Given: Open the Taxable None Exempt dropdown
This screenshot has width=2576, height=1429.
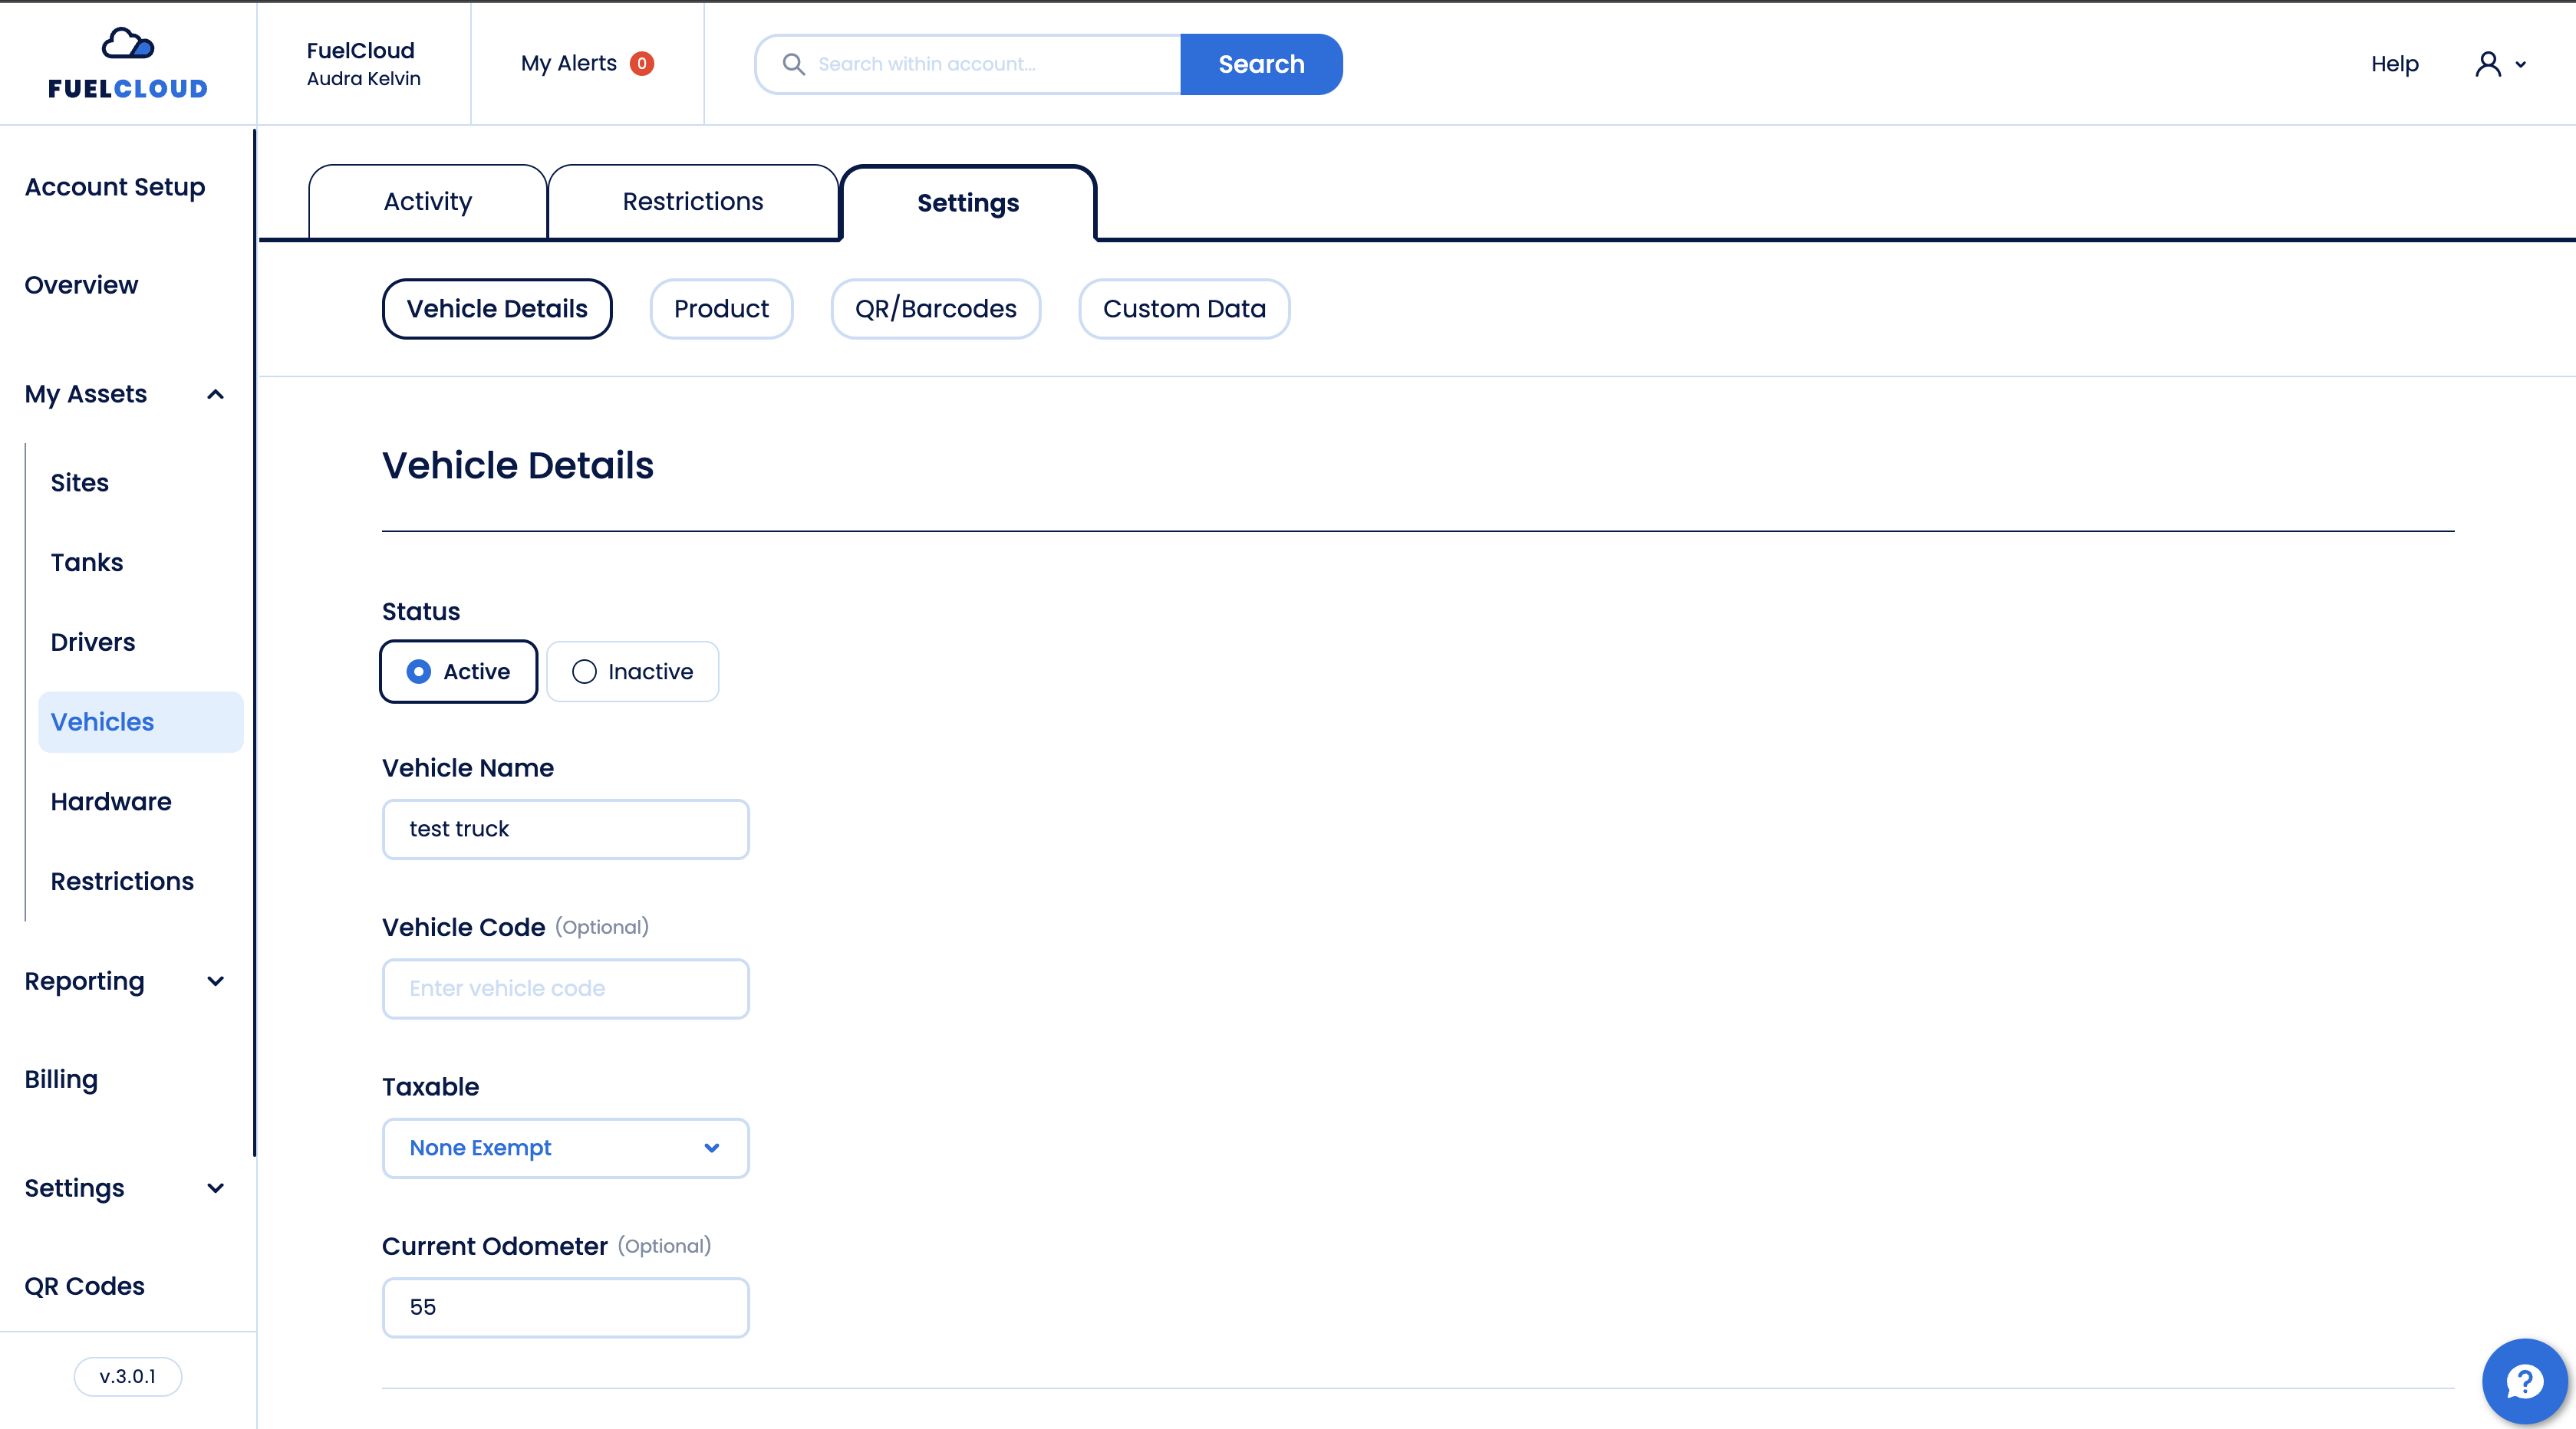Looking at the screenshot, I should click(x=565, y=1148).
